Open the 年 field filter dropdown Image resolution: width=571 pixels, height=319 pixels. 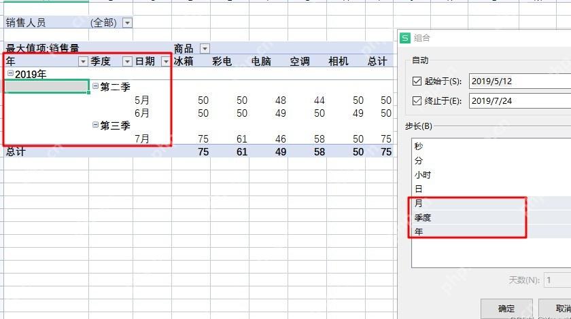(x=83, y=62)
